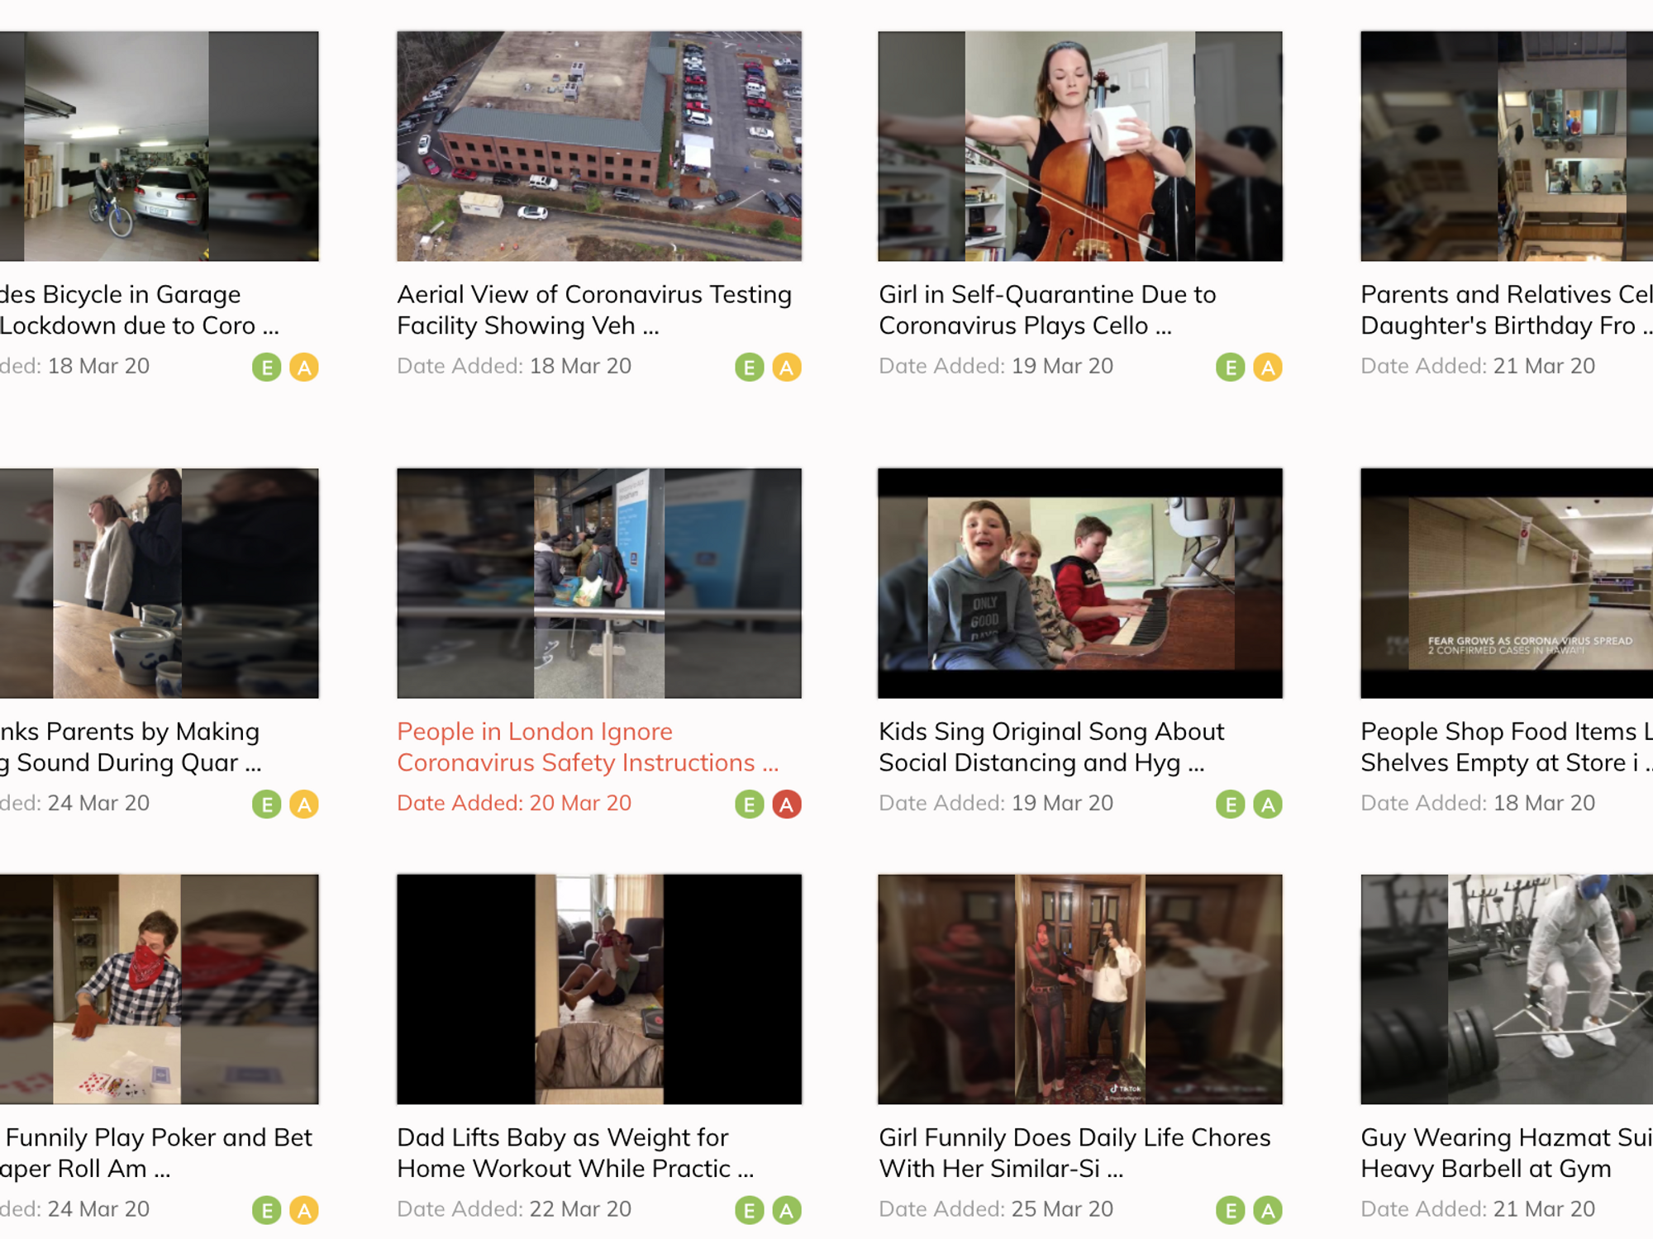The image size is (1653, 1239).
Task: Open 'Kids Sing Original Song About Social Distancing' title
Action: pos(1051,747)
